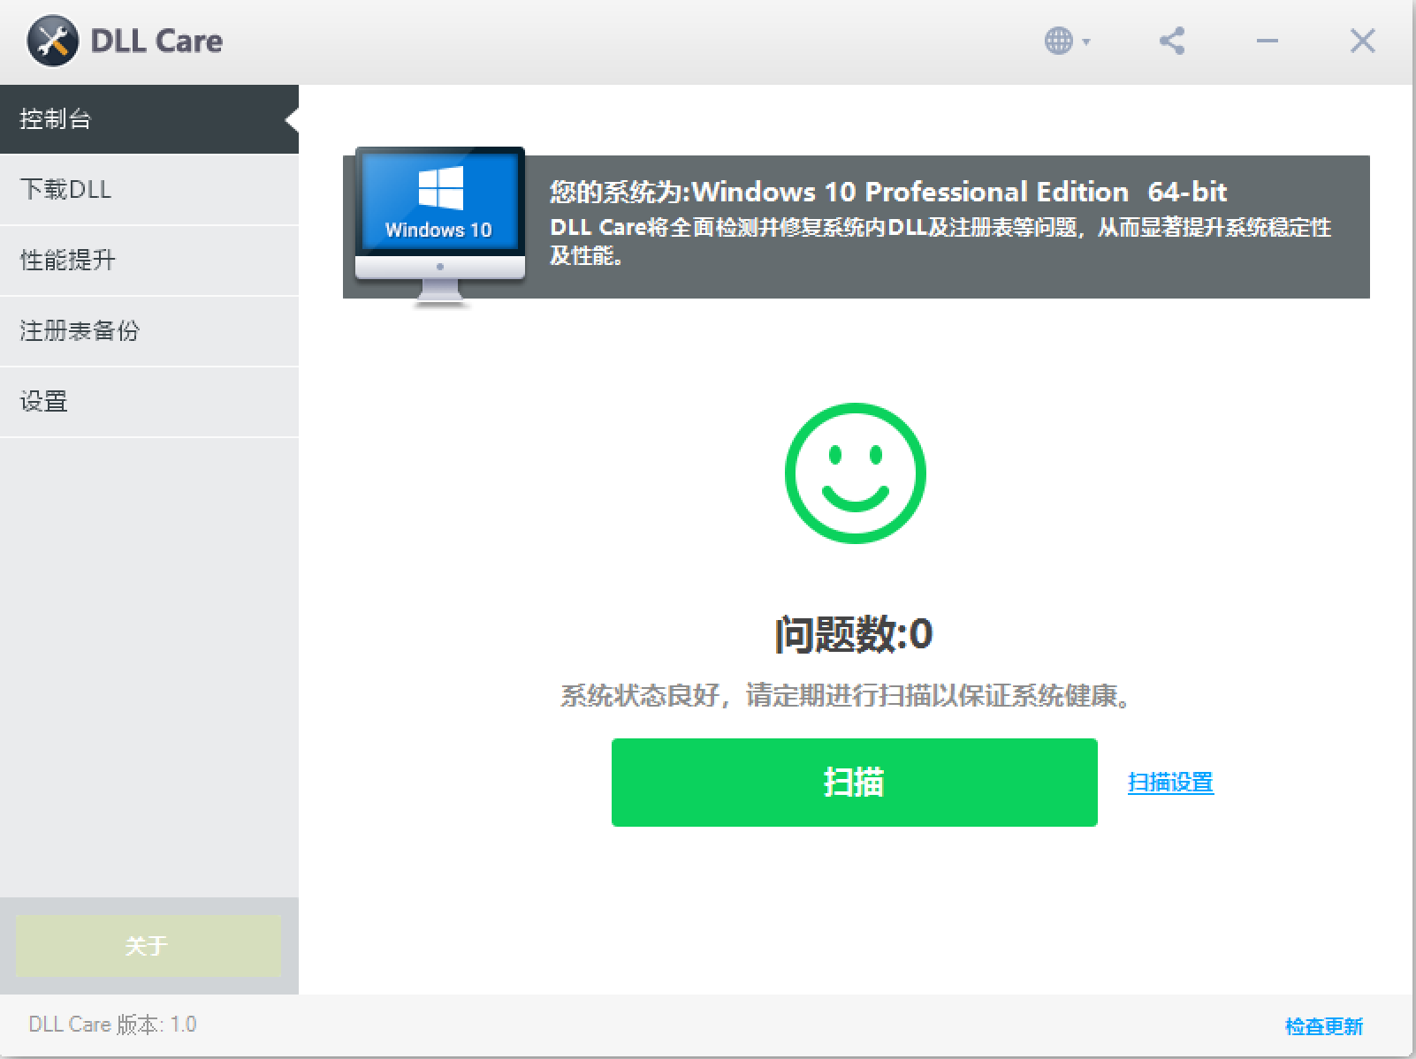
Task: Click the 问题数:0 status text
Action: [853, 632]
